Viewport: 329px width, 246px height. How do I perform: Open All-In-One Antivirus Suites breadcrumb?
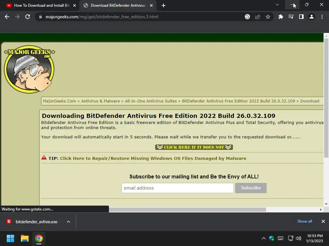click(151, 101)
